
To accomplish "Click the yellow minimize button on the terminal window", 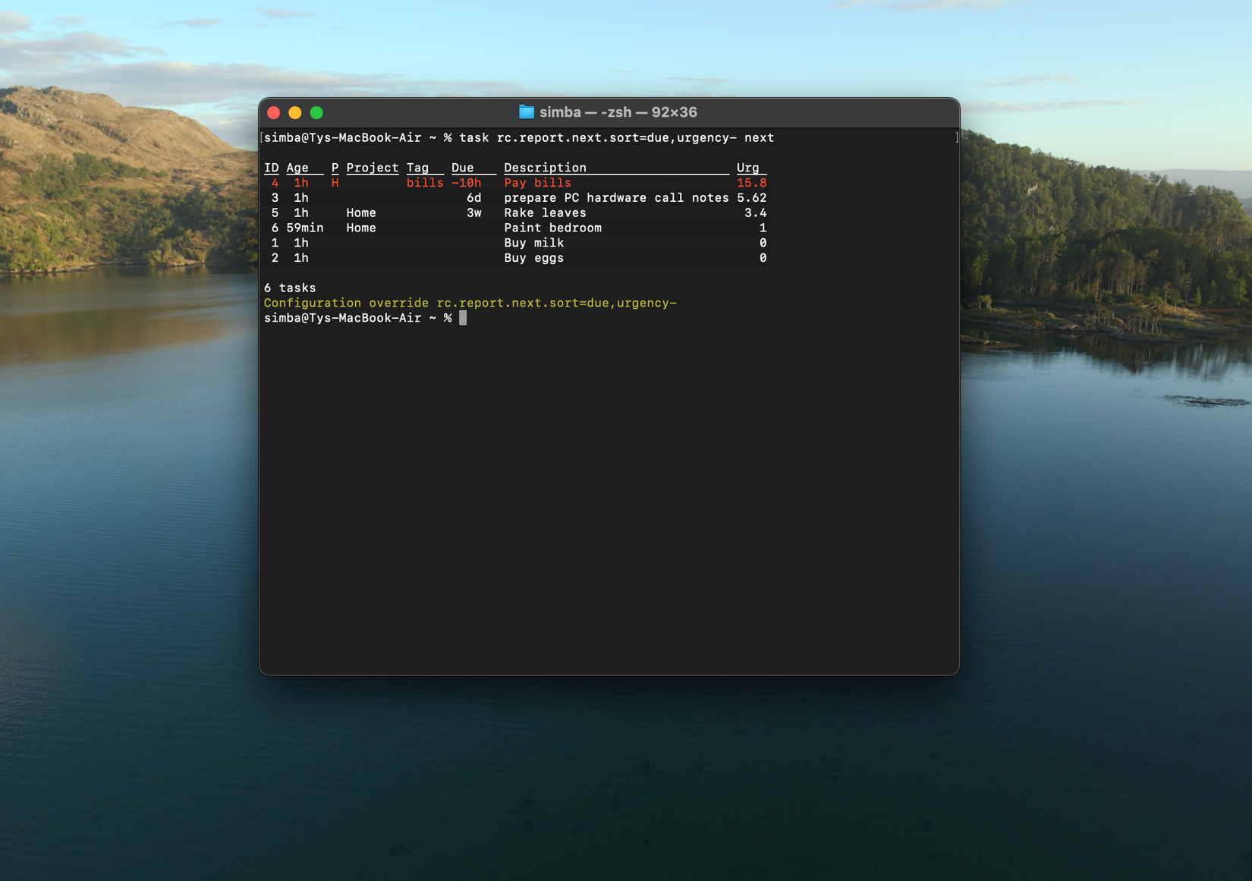I will click(294, 112).
